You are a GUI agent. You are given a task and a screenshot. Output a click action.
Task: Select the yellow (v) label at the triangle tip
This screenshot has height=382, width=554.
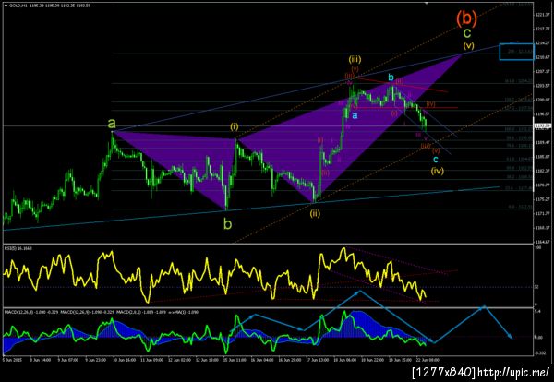(x=469, y=45)
